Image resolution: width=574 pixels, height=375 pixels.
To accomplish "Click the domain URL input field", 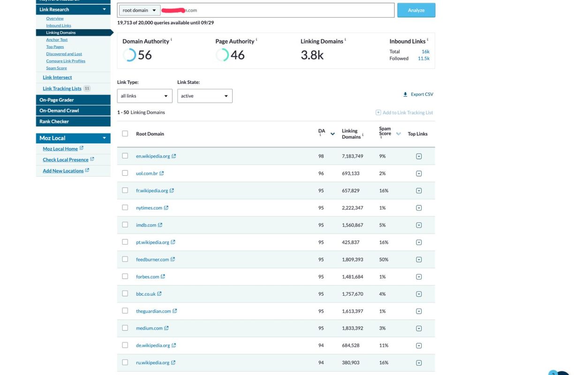I will pyautogui.click(x=277, y=10).
